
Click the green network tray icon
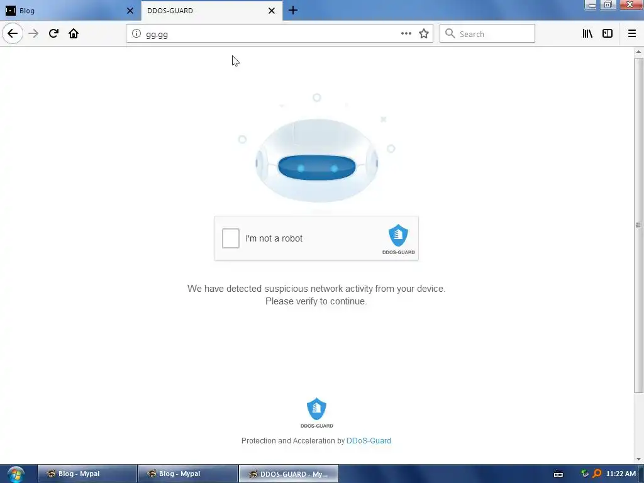[x=585, y=474]
